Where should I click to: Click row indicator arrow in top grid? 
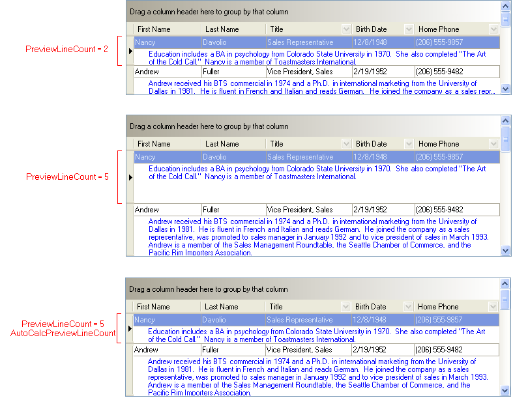(x=130, y=51)
